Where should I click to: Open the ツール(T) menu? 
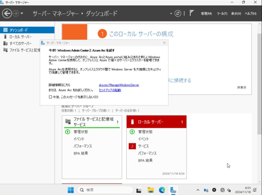coord(222,14)
